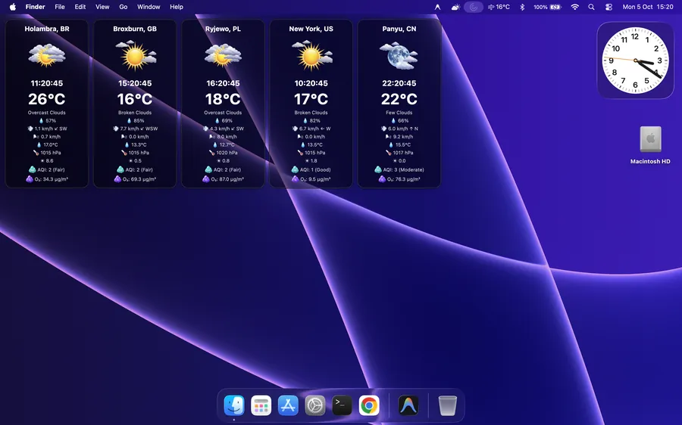Click the 18°C temperature reading
682x425 pixels.
223,99
